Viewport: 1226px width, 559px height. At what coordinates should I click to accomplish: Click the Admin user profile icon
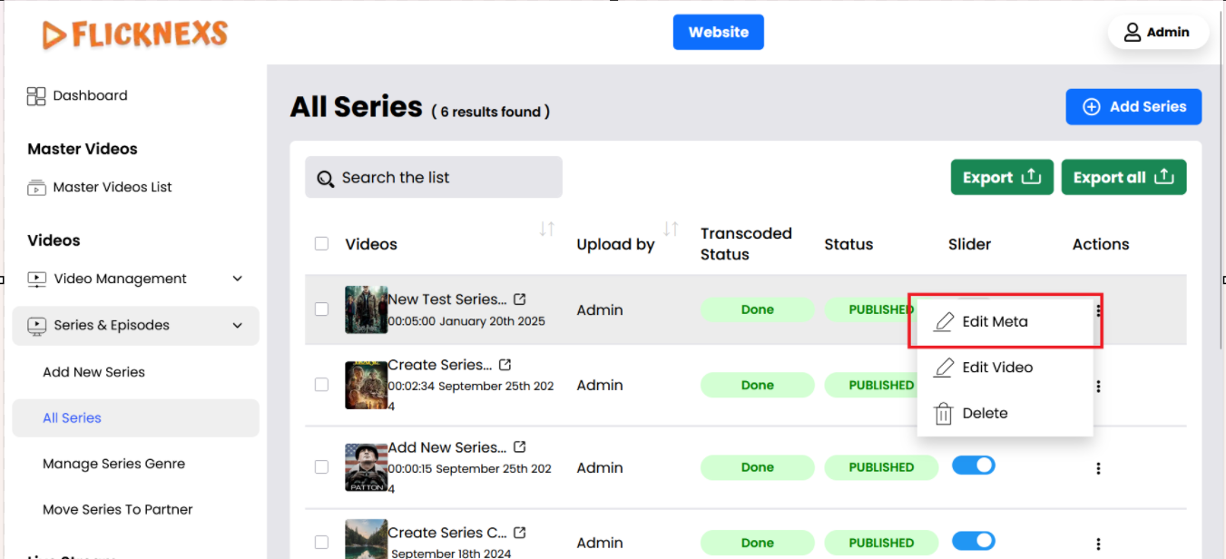click(x=1133, y=33)
